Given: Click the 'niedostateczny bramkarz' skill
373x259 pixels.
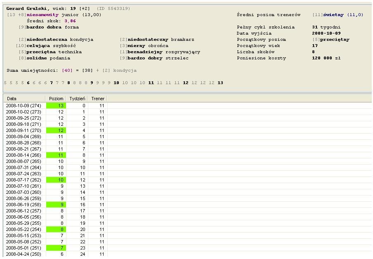Looking at the screenshot, I should click(161, 40).
